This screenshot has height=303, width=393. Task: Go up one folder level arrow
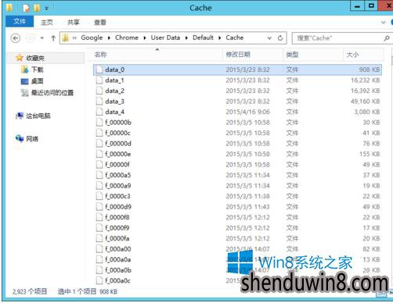(x=53, y=38)
